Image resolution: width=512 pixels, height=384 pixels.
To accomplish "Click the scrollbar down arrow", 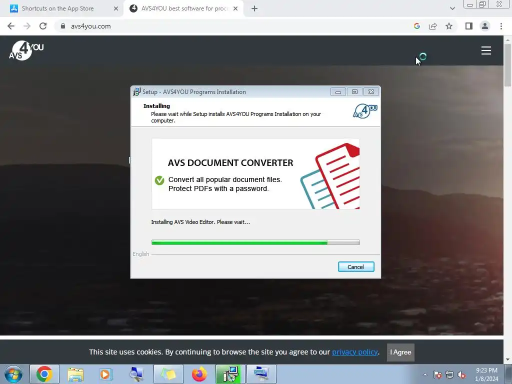I will click(507, 359).
